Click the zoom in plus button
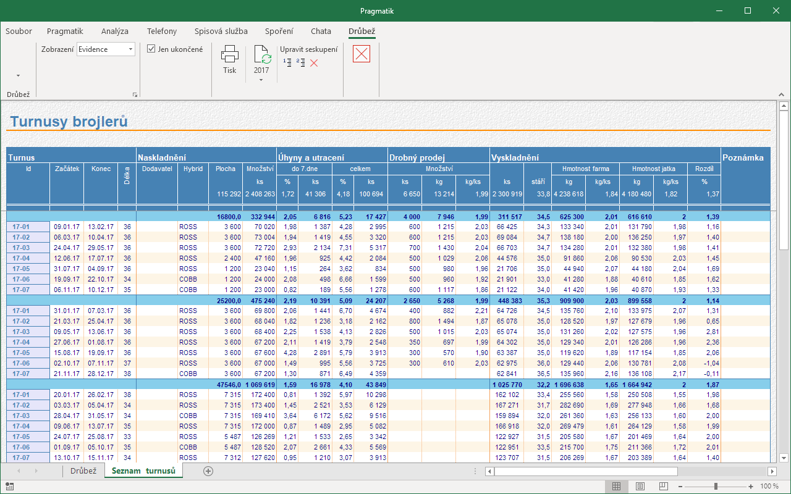 [x=751, y=487]
